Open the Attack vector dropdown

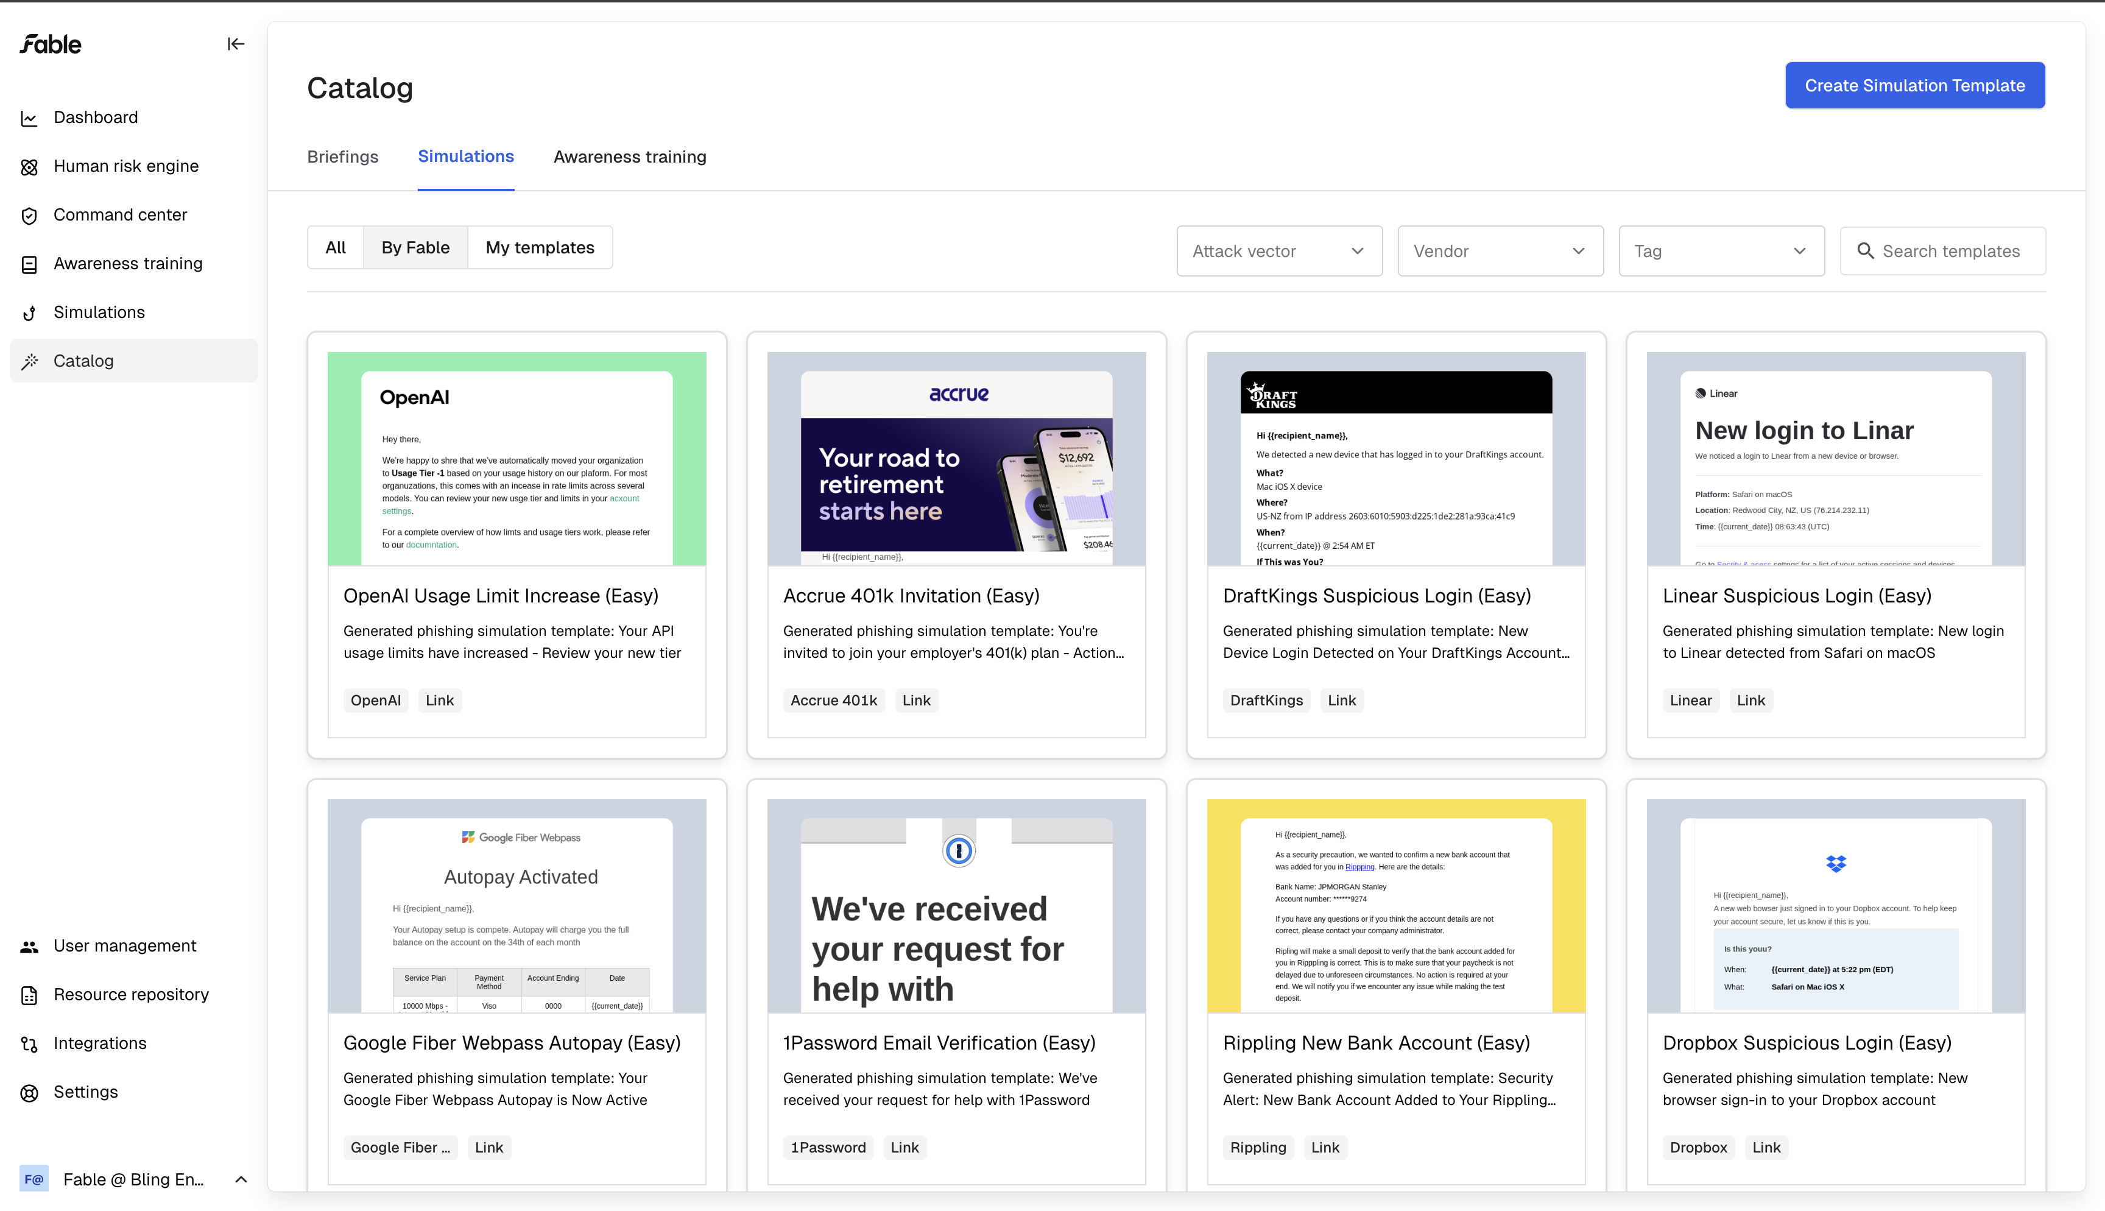click(x=1280, y=251)
